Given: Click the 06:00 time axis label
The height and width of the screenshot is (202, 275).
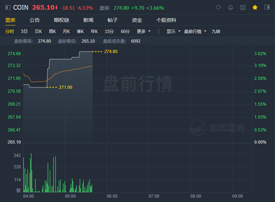Looking at the screenshot, I should [x=112, y=196].
